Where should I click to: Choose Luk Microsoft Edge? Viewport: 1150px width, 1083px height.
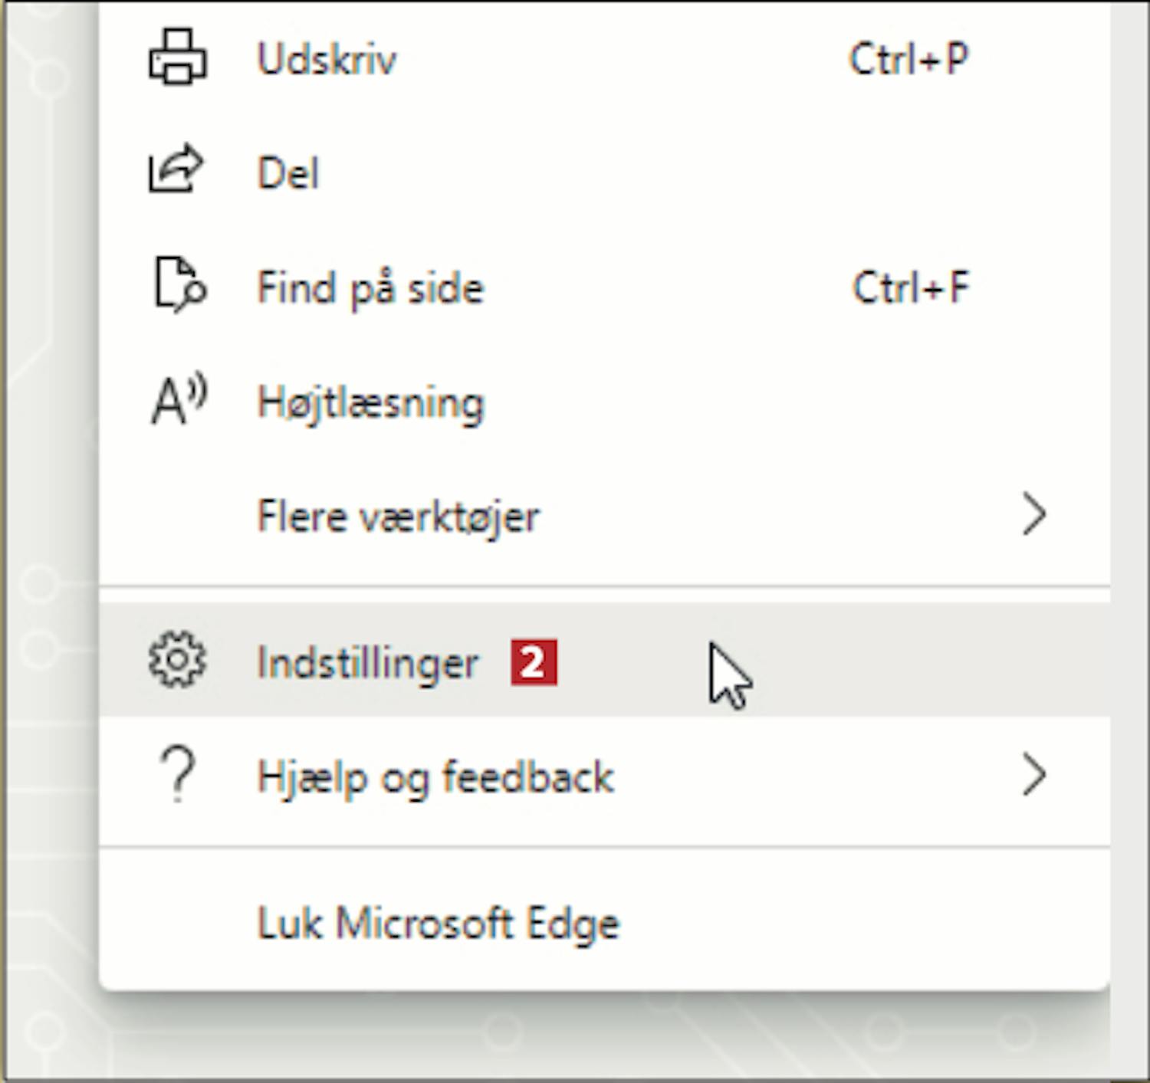coord(604,923)
